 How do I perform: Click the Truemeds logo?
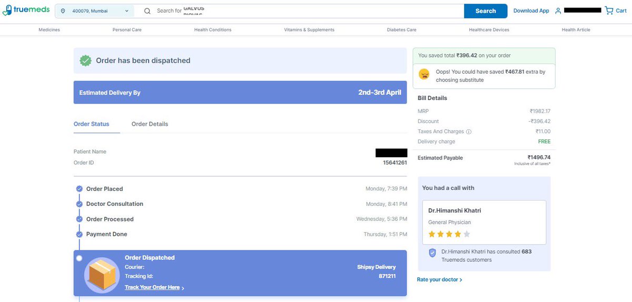coord(26,11)
